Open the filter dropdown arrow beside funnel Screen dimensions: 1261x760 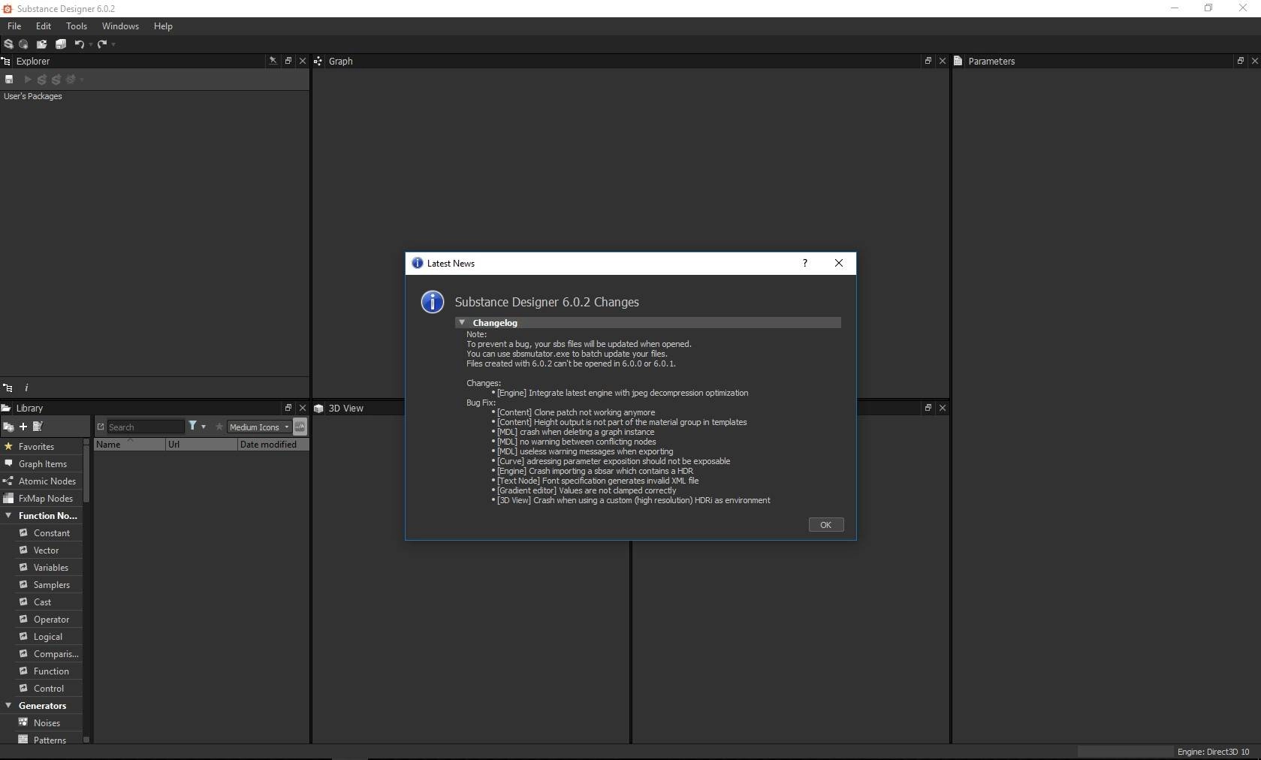pos(204,427)
